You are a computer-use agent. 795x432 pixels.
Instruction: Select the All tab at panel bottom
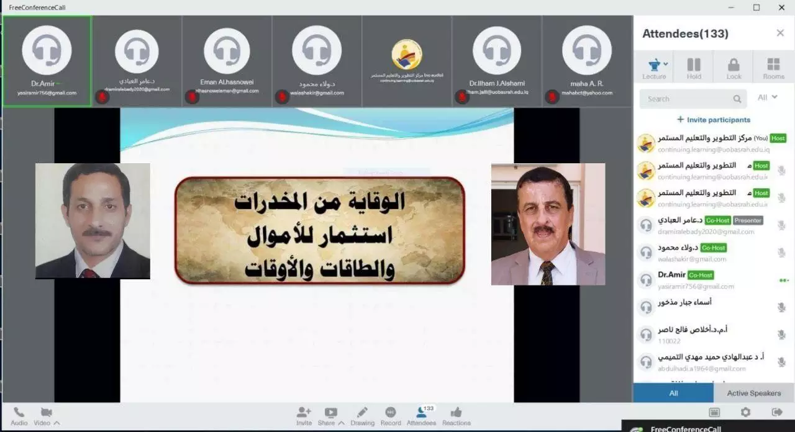click(x=673, y=393)
